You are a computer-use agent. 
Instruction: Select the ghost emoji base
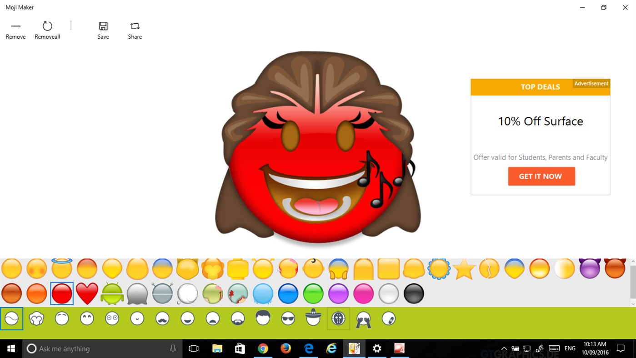click(137, 293)
